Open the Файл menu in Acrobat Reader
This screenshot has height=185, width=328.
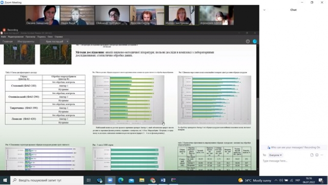point(4,37)
